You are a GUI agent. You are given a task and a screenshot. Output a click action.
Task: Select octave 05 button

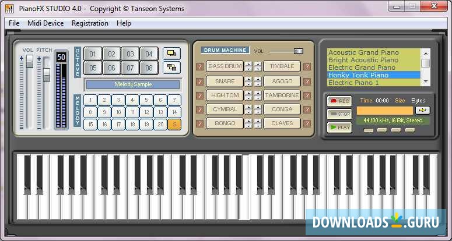click(93, 68)
